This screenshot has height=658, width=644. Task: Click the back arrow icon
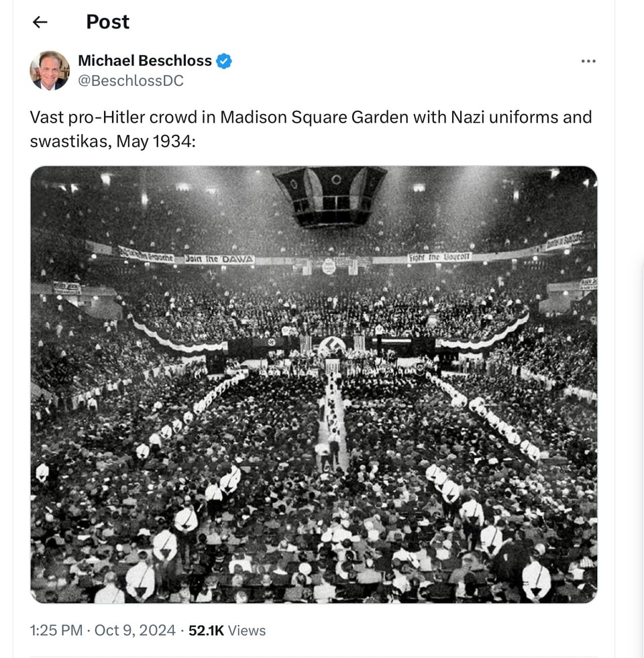pos(40,22)
